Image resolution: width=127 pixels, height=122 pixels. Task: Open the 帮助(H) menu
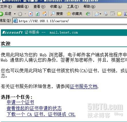pyautogui.click(x=89, y=7)
